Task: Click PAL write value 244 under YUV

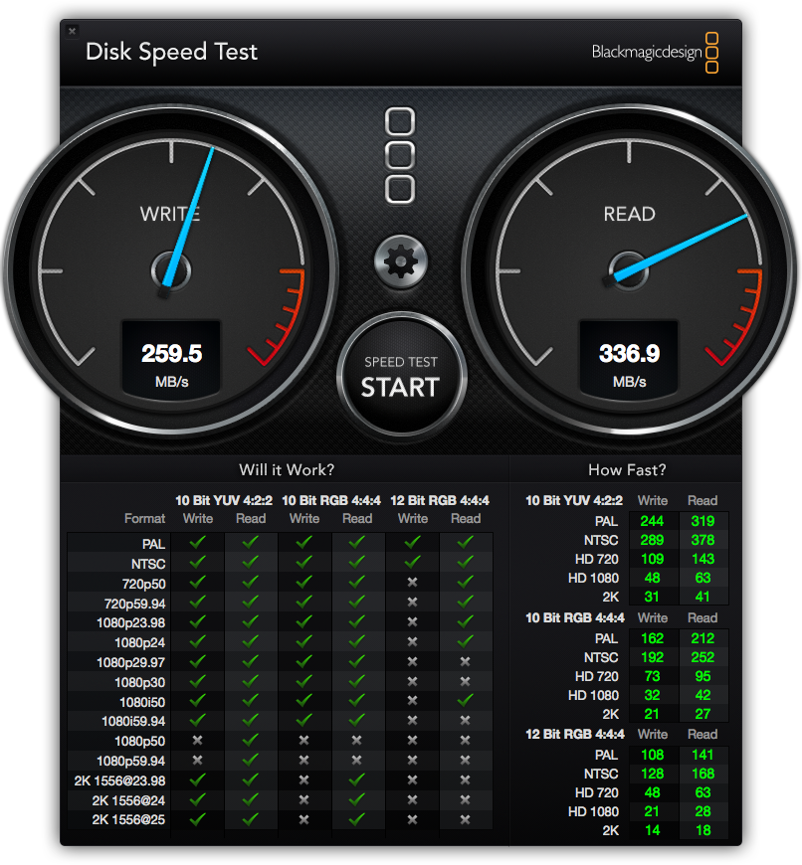Action: click(652, 521)
